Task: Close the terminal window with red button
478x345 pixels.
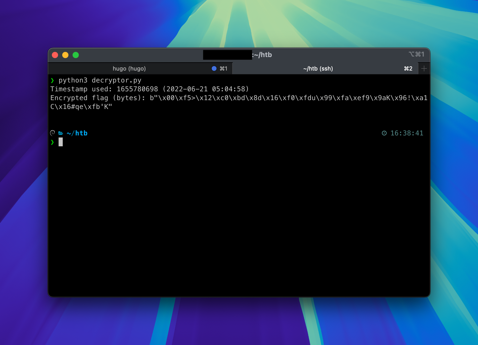Action: pos(55,55)
